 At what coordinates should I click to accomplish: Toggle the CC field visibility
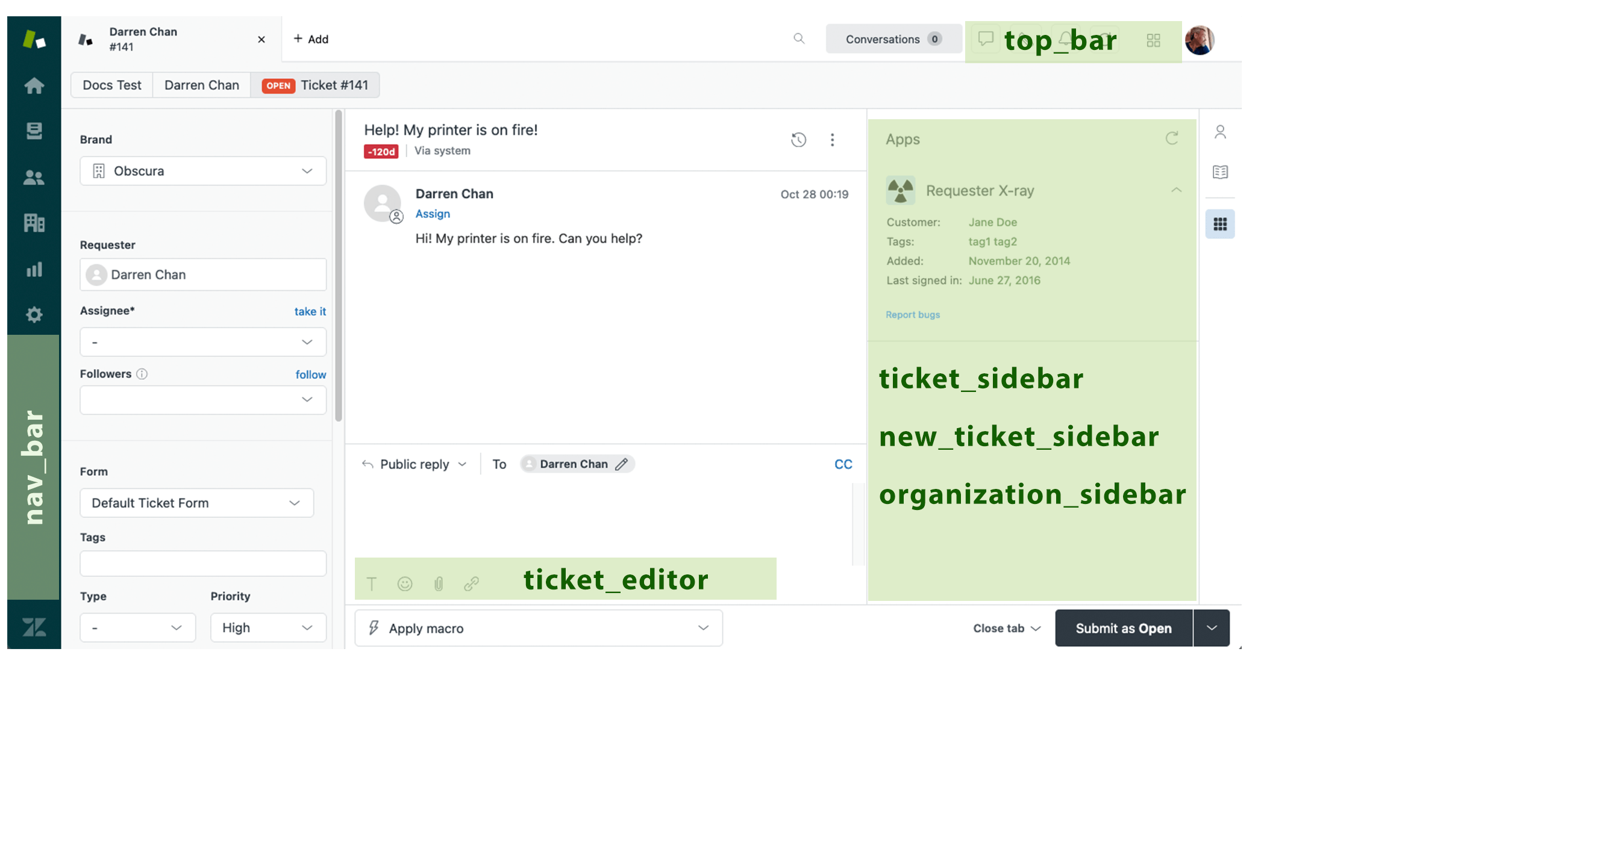tap(844, 464)
